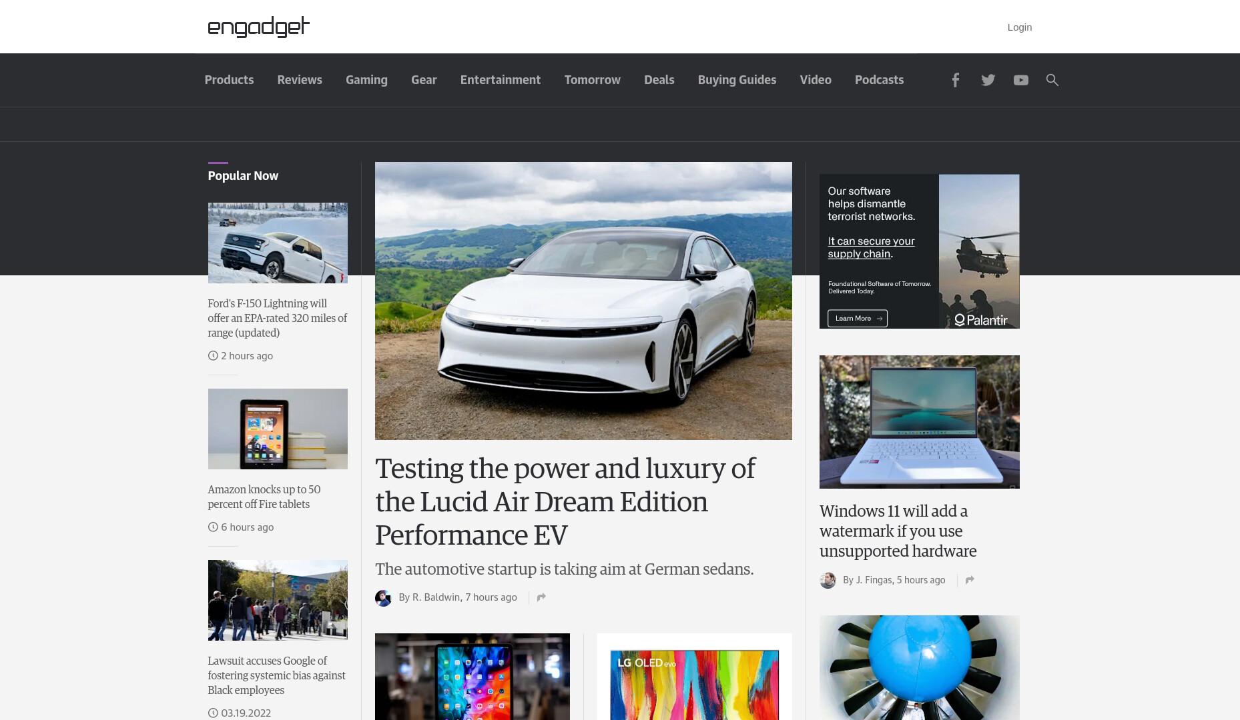Open the Buying Guides section
Image resolution: width=1240 pixels, height=720 pixels.
click(x=737, y=80)
